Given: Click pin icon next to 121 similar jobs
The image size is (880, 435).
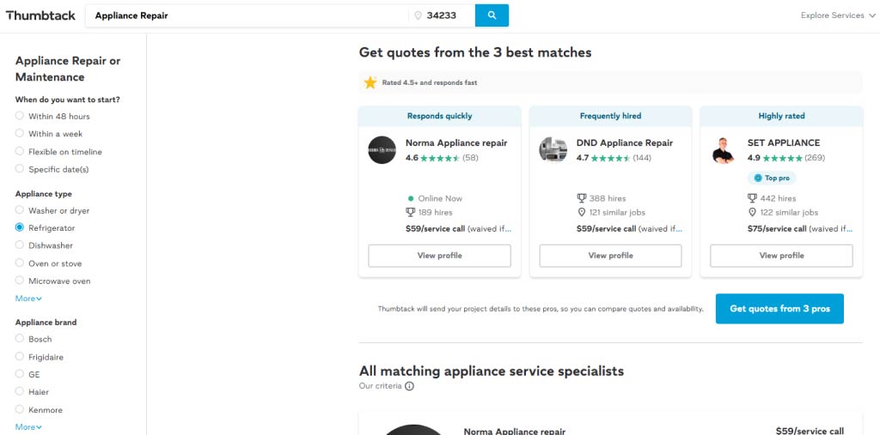Looking at the screenshot, I should (582, 213).
